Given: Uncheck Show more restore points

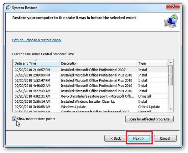Looking at the screenshot, I should click(14, 119).
